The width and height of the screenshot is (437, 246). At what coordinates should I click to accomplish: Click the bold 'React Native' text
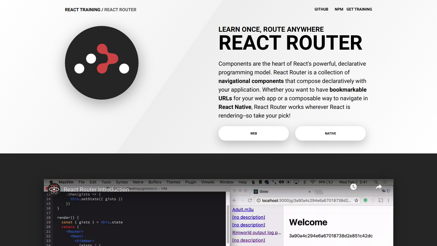tap(235, 107)
